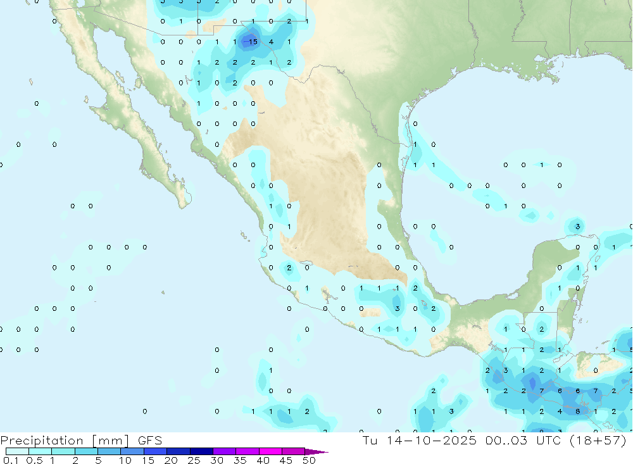Click legend label '25'

coord(194,460)
